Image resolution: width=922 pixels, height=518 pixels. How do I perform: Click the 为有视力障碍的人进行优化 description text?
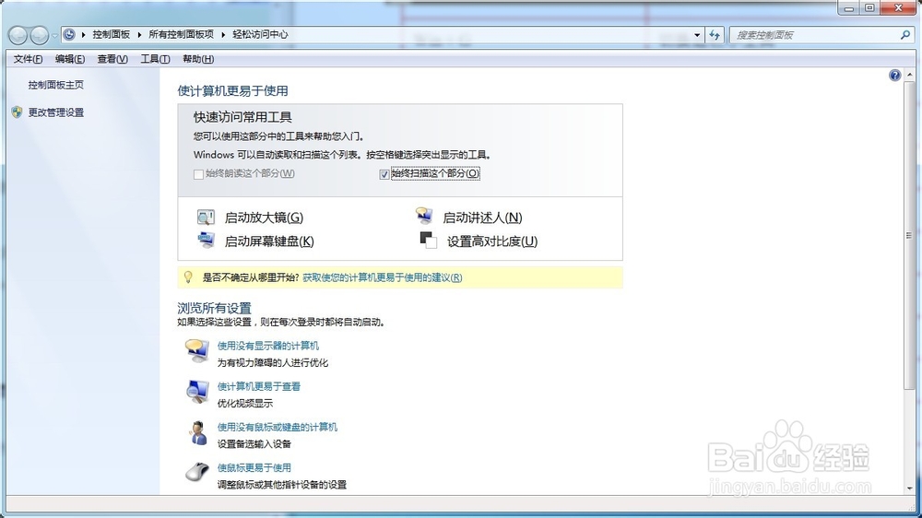[273, 363]
